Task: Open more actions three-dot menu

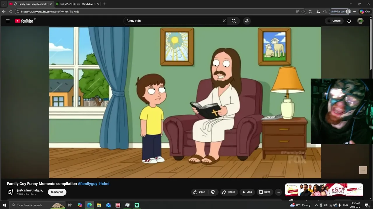Action: (x=278, y=192)
